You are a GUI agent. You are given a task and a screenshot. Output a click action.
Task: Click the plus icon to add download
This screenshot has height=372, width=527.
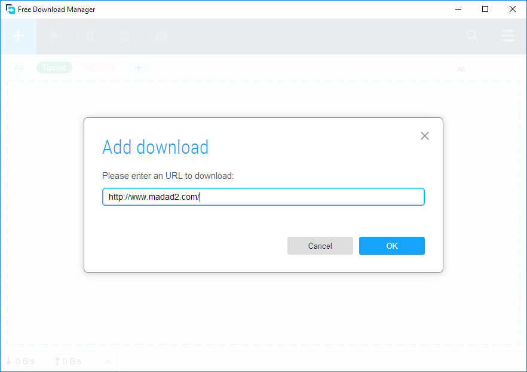19,36
